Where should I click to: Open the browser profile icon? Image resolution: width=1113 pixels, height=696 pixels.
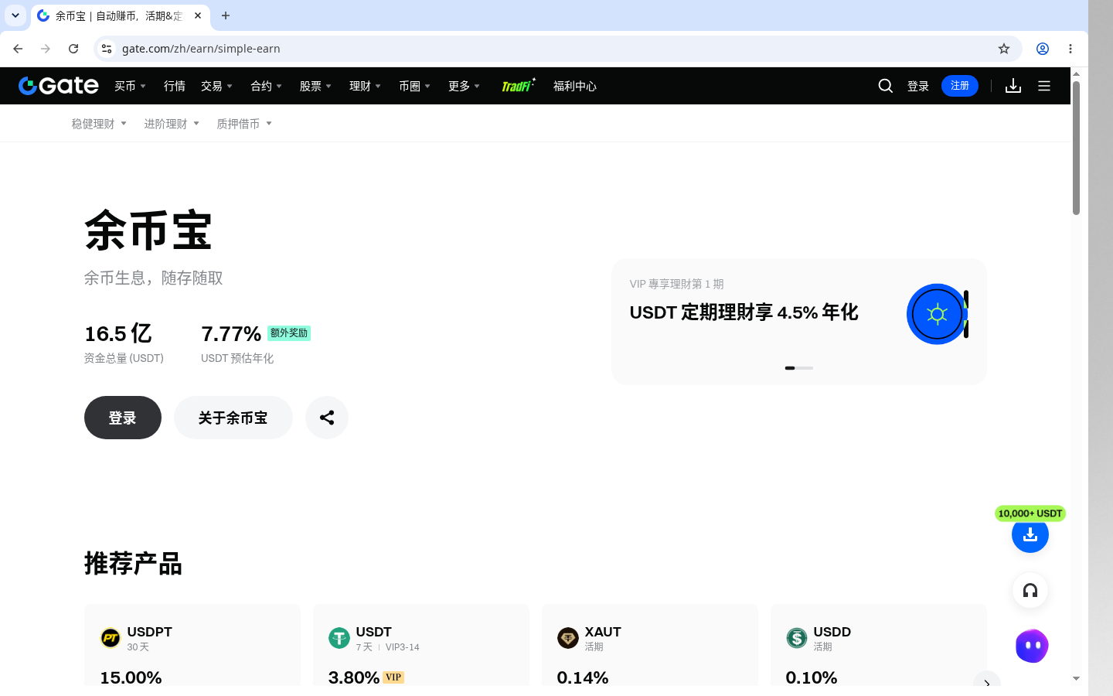[x=1043, y=49]
